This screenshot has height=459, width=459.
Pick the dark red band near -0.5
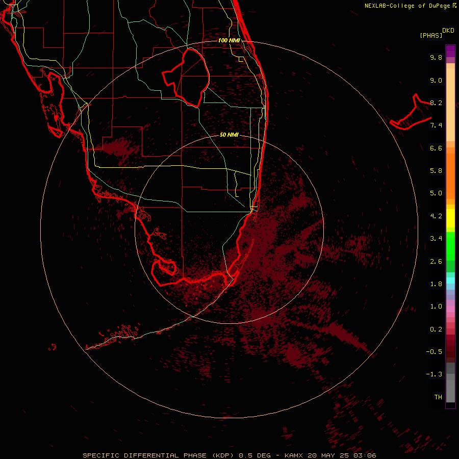[x=450, y=351]
